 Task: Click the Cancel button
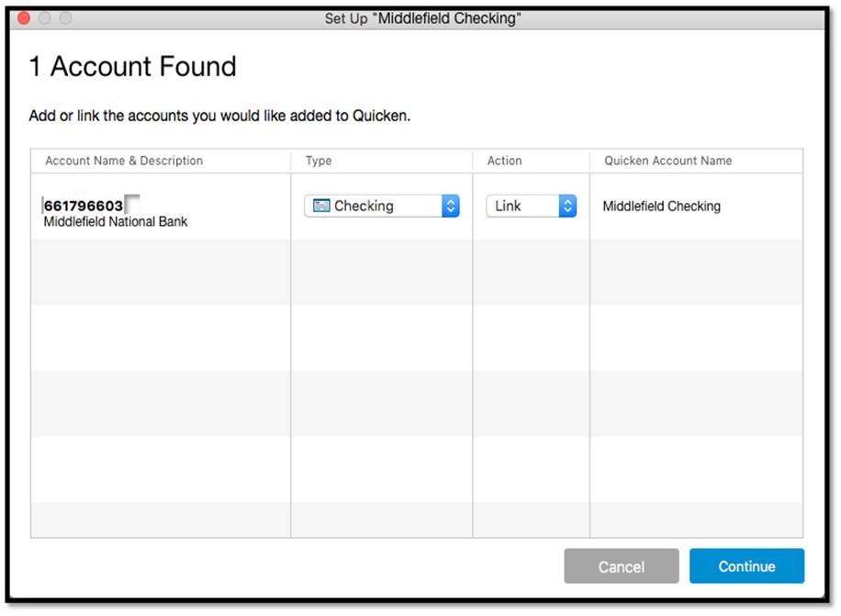621,566
